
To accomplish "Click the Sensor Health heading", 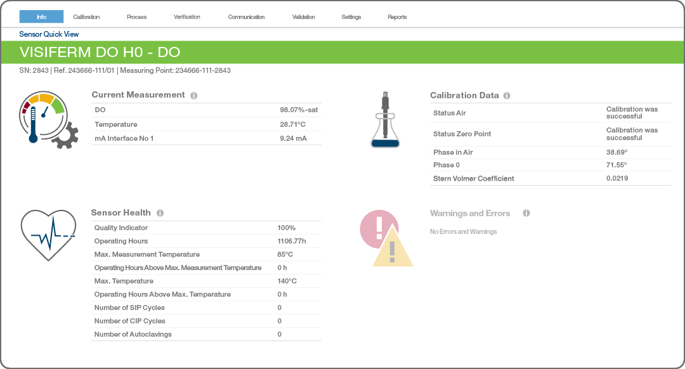I will pos(121,212).
